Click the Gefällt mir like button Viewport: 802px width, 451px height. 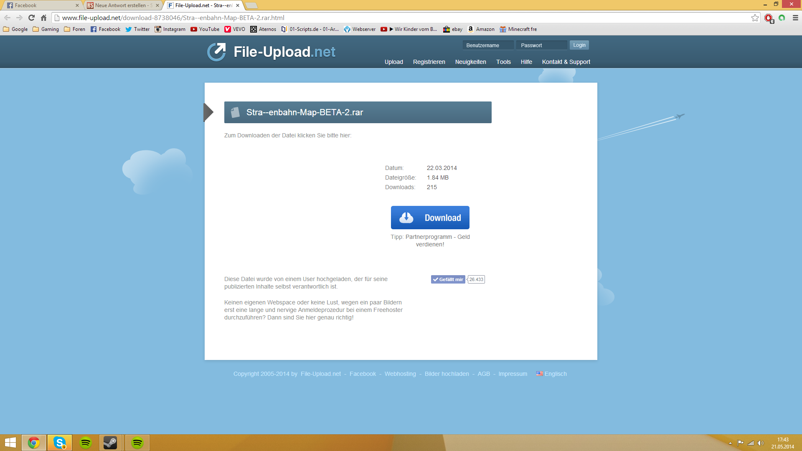coord(448,279)
